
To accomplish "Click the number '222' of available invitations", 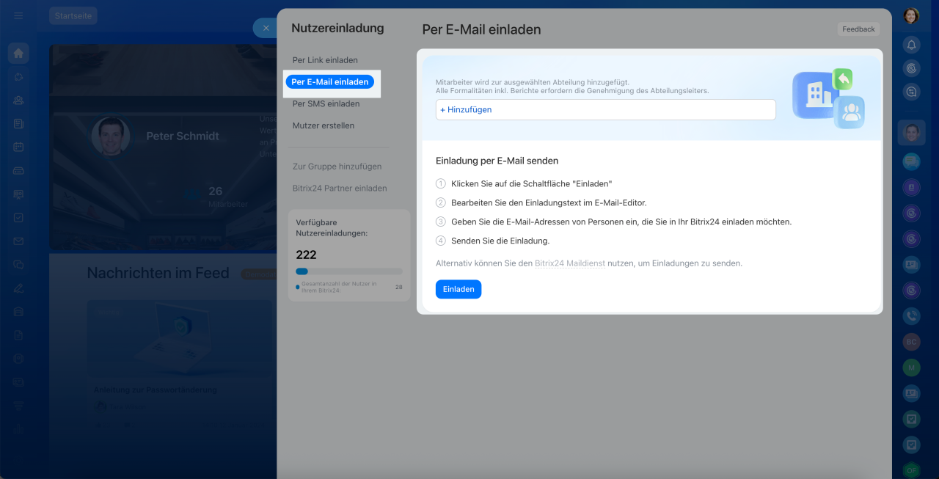I will click(306, 255).
